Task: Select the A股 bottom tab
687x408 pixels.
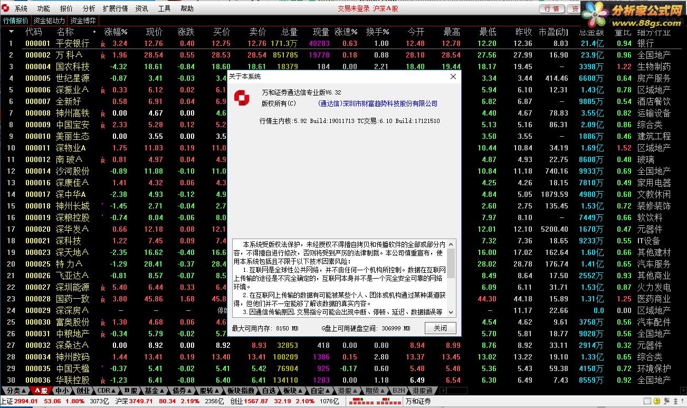Action: point(41,391)
